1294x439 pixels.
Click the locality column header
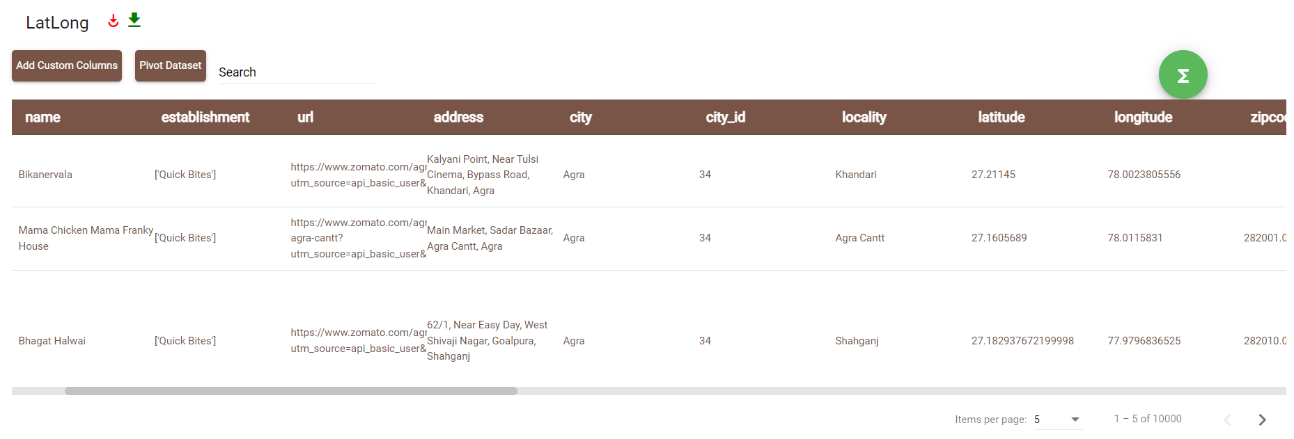pyautogui.click(x=864, y=117)
